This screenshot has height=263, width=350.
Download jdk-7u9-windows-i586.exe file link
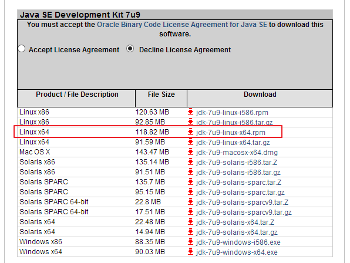(x=238, y=242)
